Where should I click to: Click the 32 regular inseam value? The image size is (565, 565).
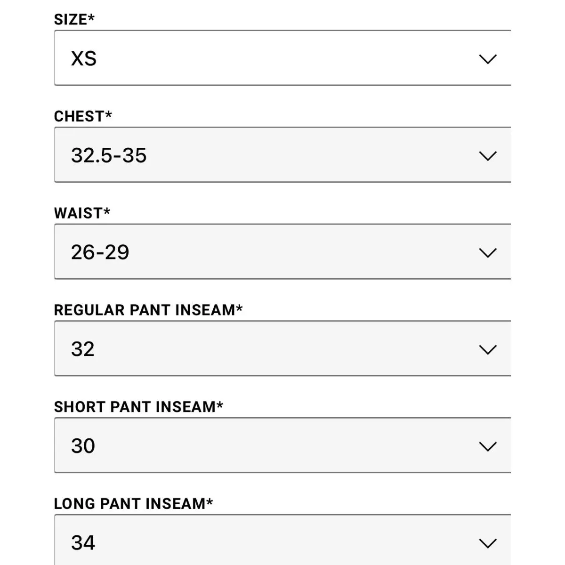[83, 349]
